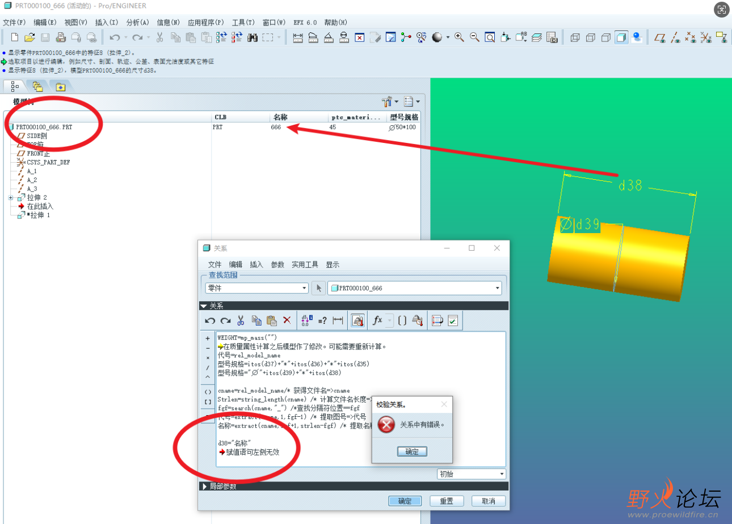Insert square brackets into relations
732x524 pixels.
tap(208, 402)
